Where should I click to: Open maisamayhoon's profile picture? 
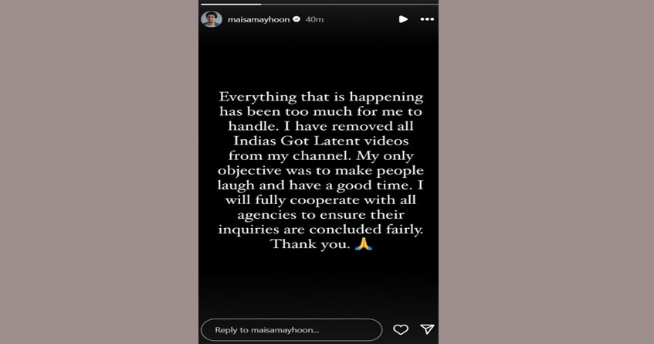click(211, 19)
